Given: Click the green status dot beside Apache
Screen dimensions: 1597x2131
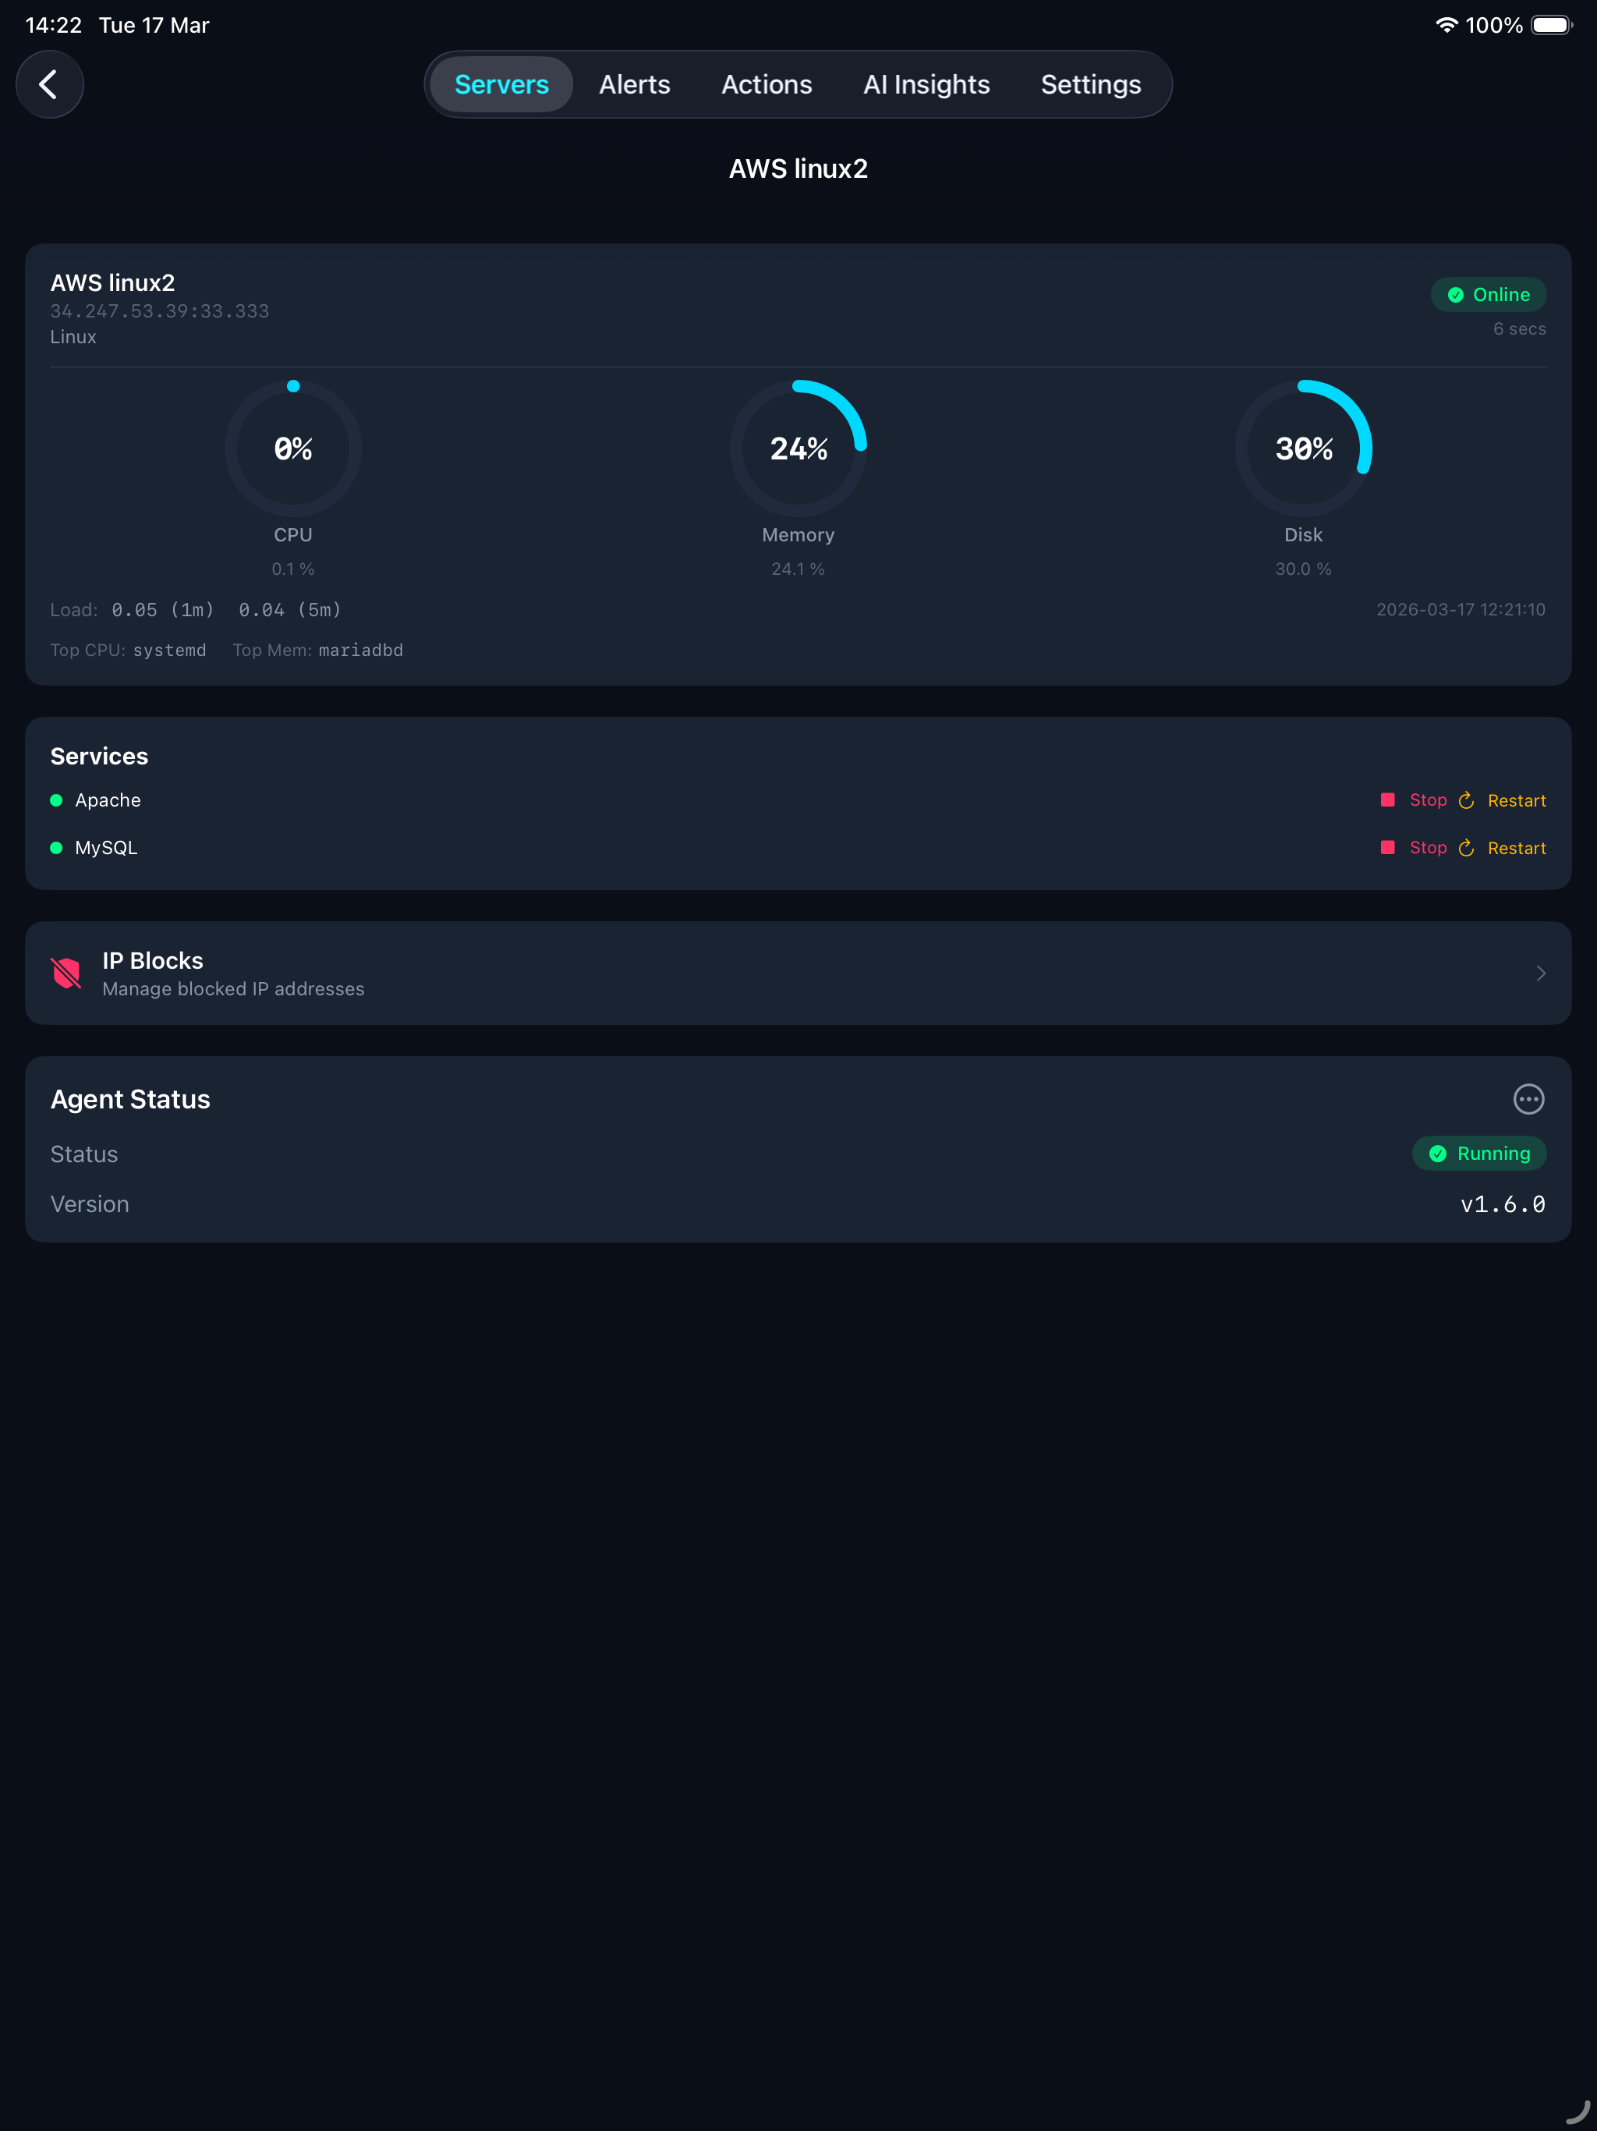Looking at the screenshot, I should pyautogui.click(x=56, y=800).
